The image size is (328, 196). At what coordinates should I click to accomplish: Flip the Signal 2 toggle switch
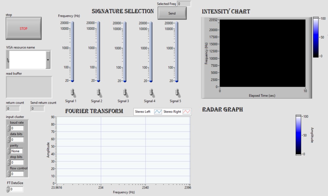click(x=99, y=93)
